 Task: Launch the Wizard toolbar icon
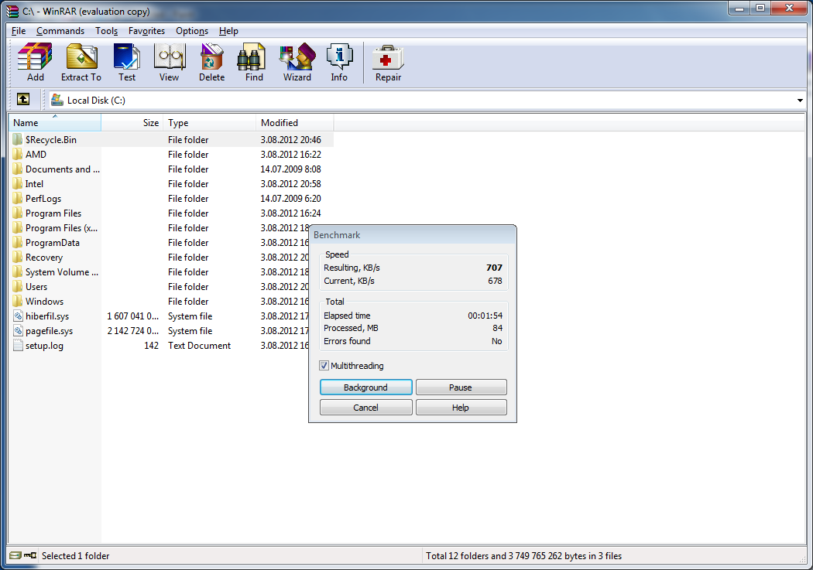pos(297,56)
